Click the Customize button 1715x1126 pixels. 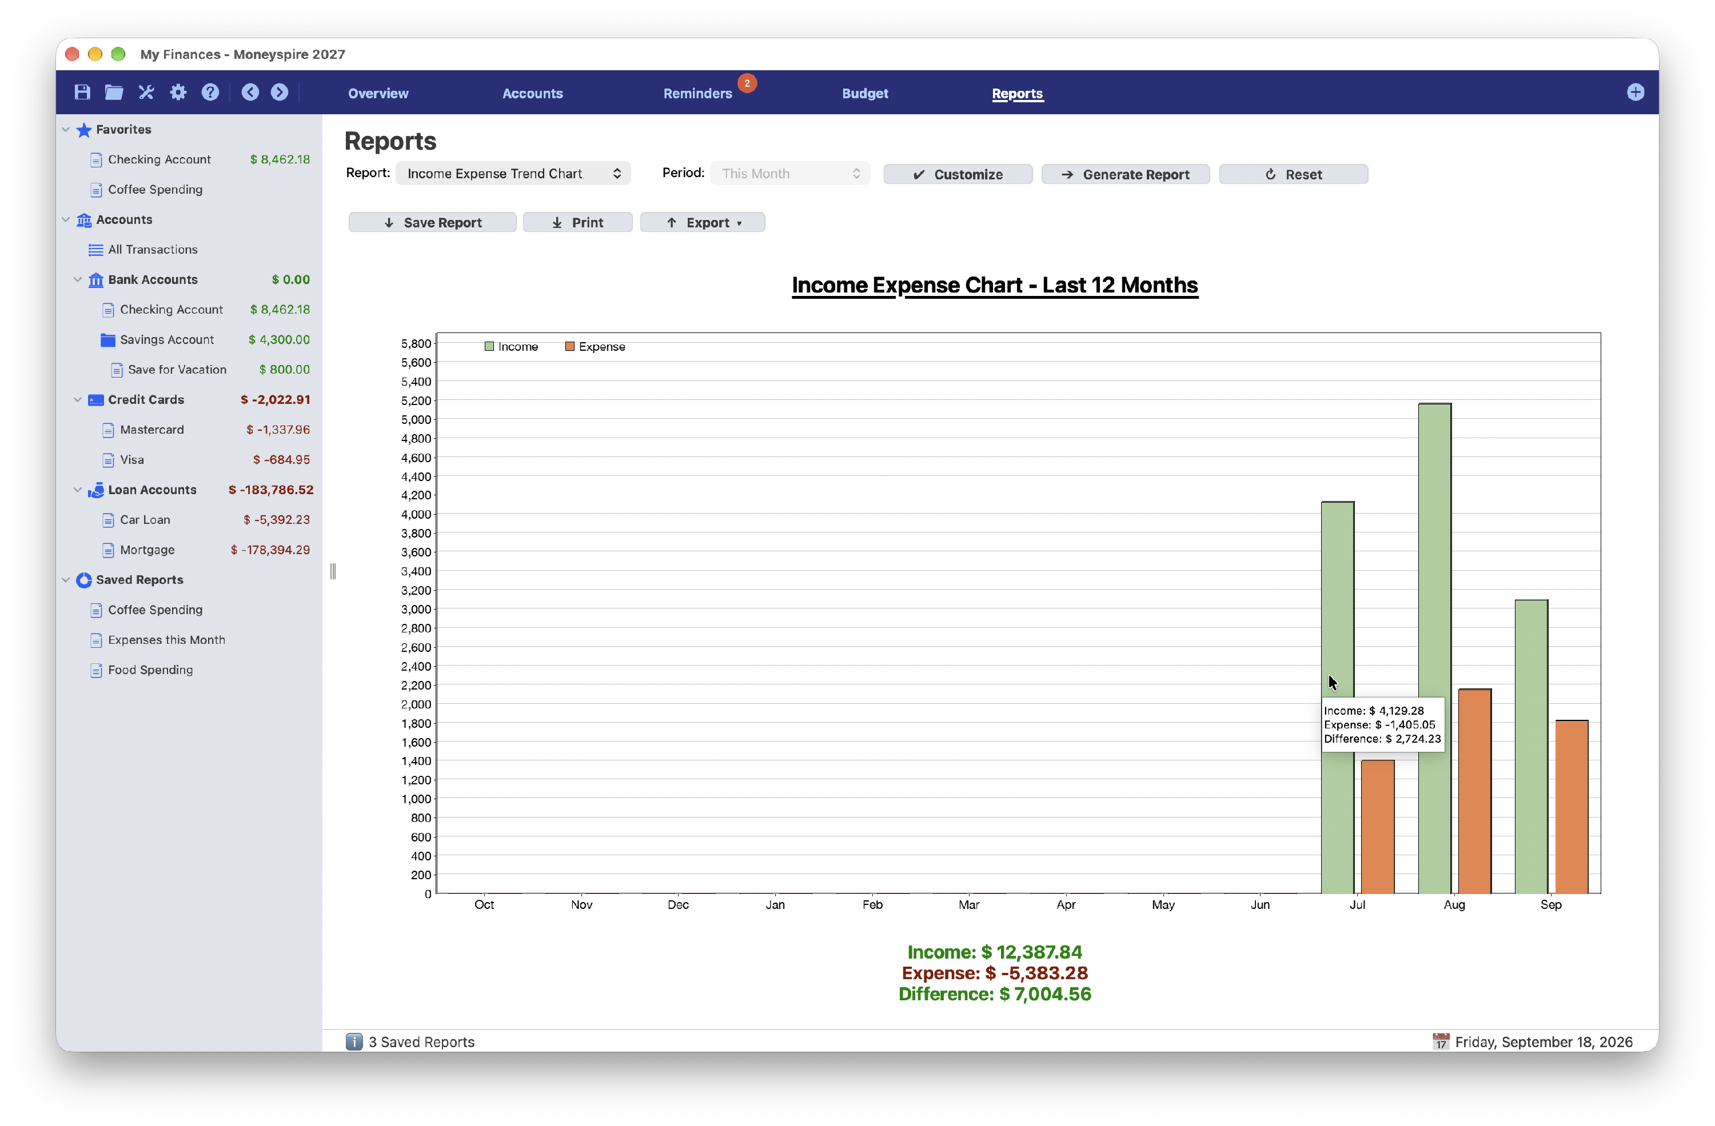958,174
